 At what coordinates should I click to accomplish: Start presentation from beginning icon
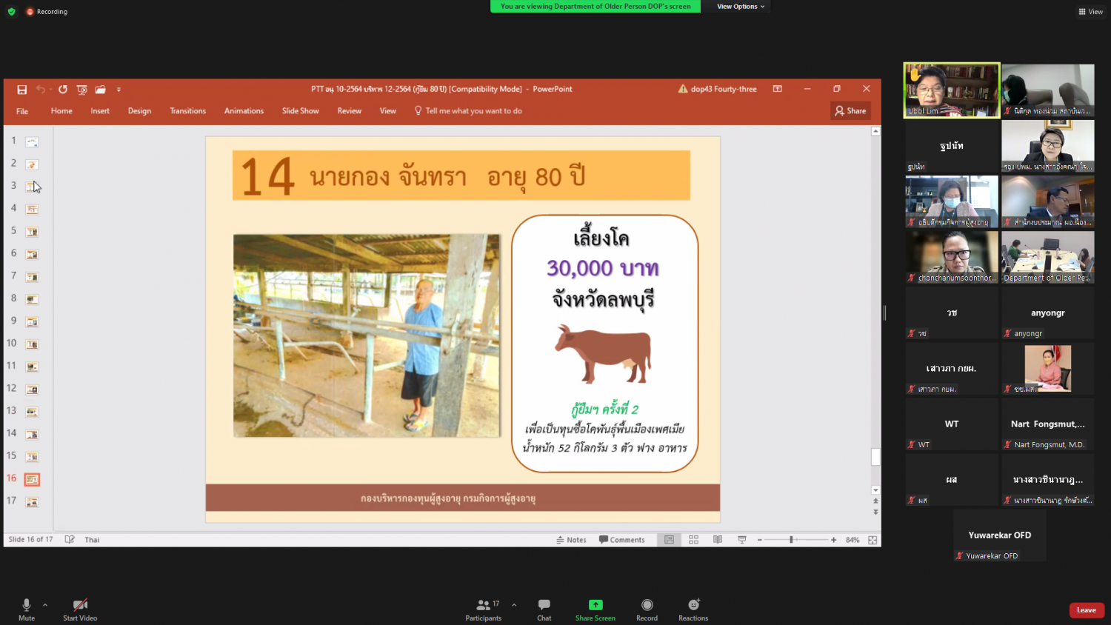pos(81,90)
